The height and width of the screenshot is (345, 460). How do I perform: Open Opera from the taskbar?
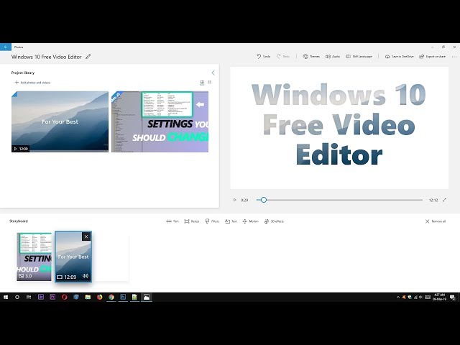click(64, 297)
